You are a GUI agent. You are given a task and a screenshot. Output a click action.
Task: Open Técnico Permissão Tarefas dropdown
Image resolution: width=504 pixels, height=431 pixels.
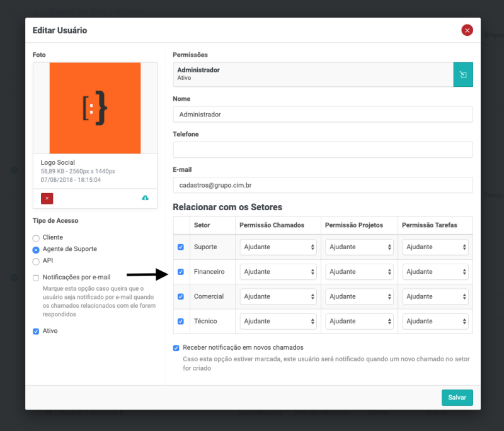(x=435, y=321)
